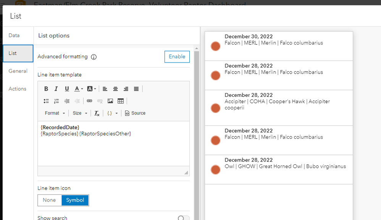Click the {RecordedDate} field in template
The width and height of the screenshot is (381, 220).
pyautogui.click(x=60, y=127)
